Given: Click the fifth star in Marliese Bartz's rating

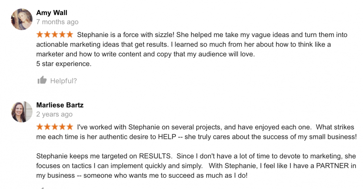Looking at the screenshot, I should [x=70, y=127].
